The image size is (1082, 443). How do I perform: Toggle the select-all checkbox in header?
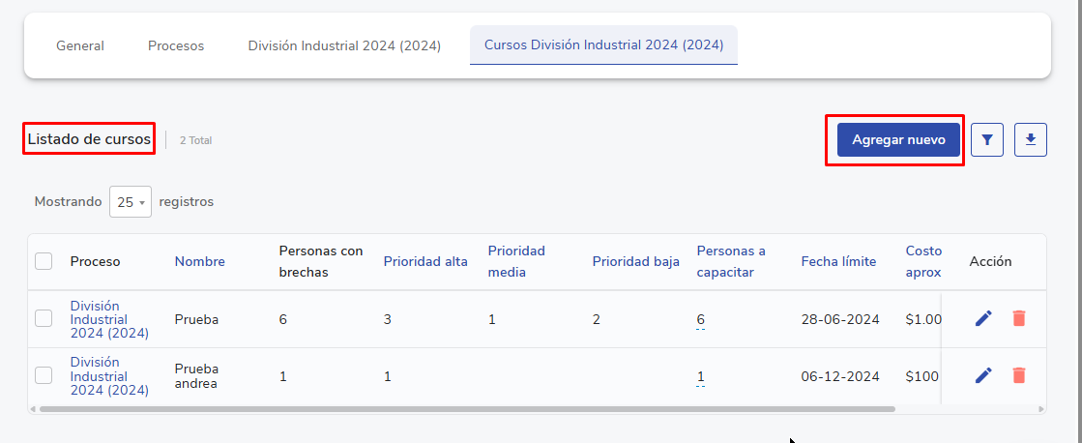click(x=44, y=261)
